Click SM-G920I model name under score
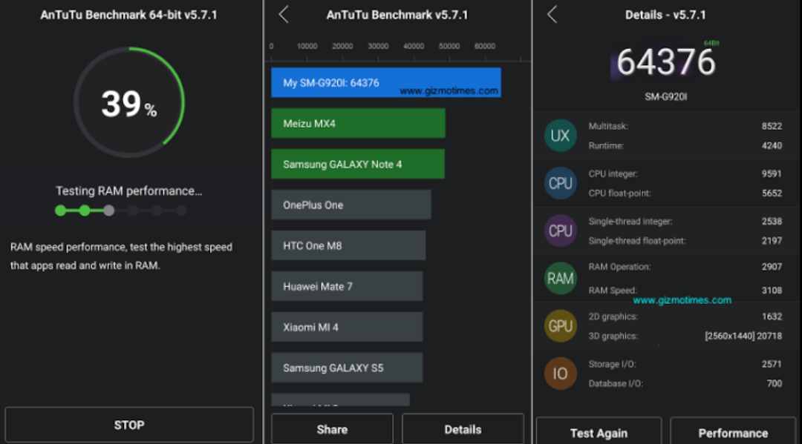 tap(665, 96)
